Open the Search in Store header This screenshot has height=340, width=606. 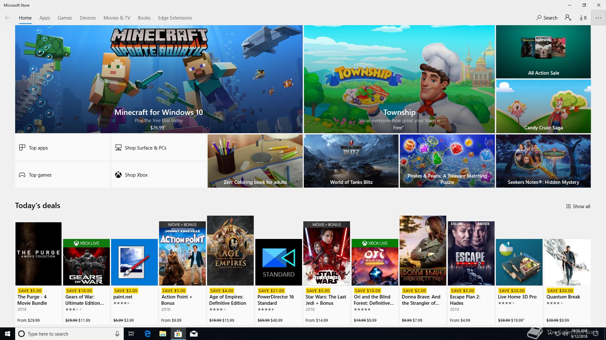coord(547,18)
